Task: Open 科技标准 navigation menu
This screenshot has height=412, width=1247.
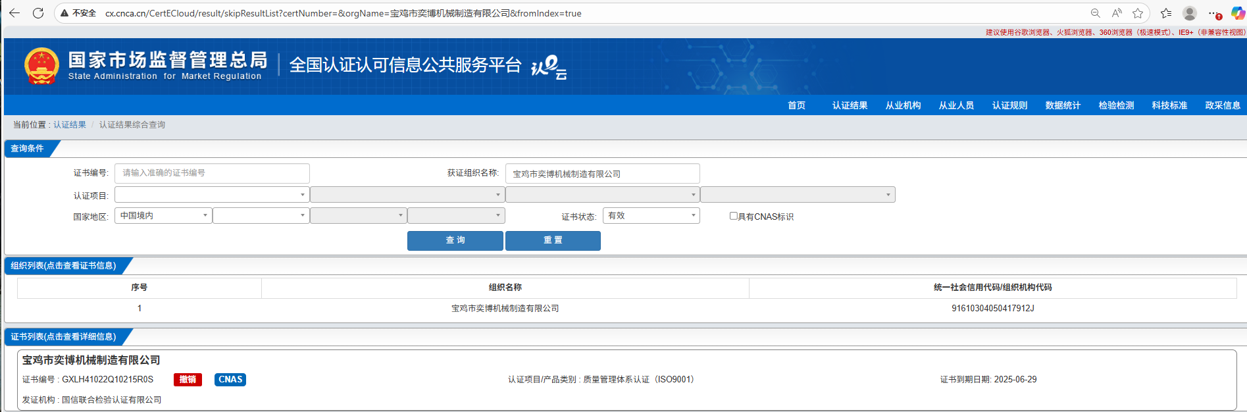Action: (x=1169, y=105)
